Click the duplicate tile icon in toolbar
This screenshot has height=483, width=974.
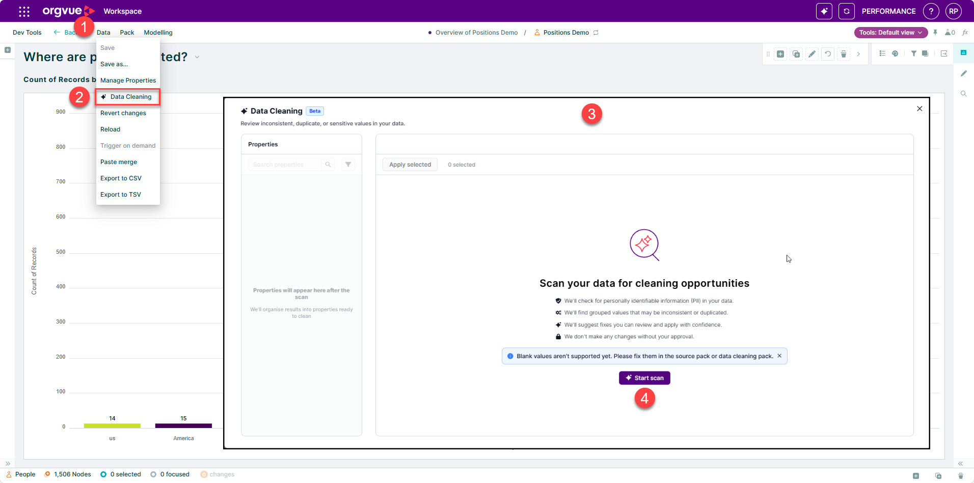[796, 54]
